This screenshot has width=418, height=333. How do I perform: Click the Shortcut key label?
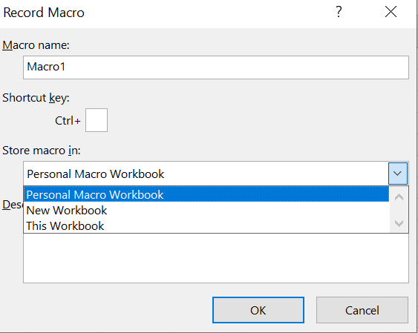pyautogui.click(x=36, y=98)
